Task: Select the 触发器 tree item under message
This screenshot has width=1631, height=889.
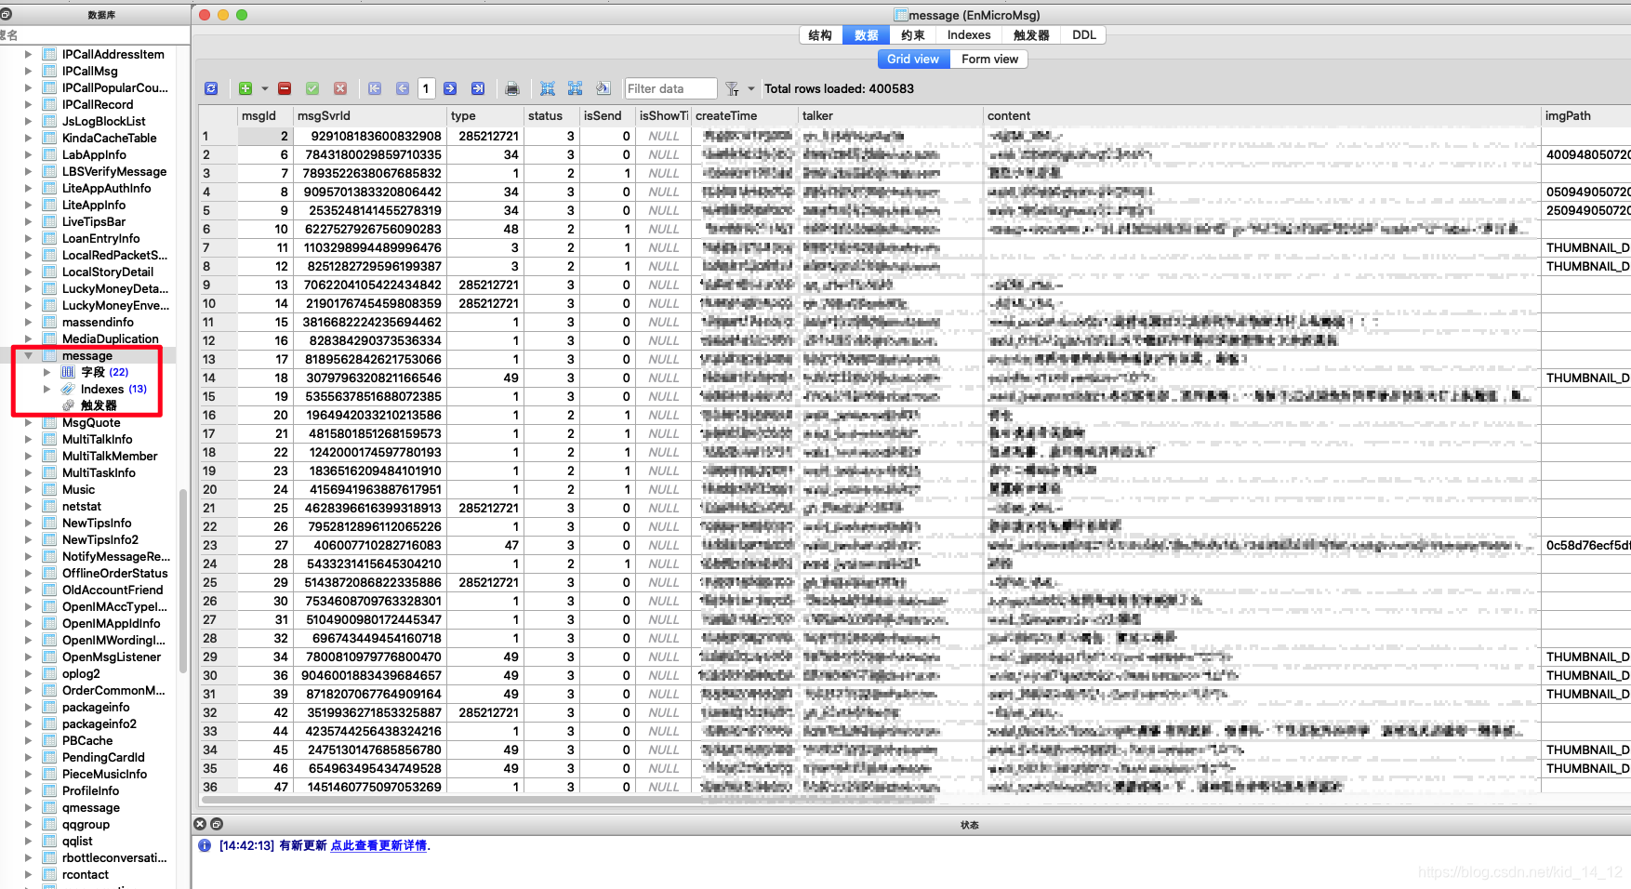Action: [x=99, y=405]
